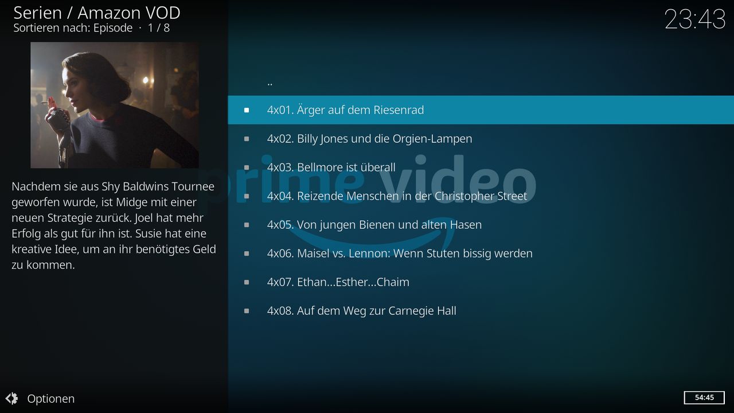Screen dimensions: 734x413
Task: Click the square bullet icon beside 4x08
Action: 247,311
